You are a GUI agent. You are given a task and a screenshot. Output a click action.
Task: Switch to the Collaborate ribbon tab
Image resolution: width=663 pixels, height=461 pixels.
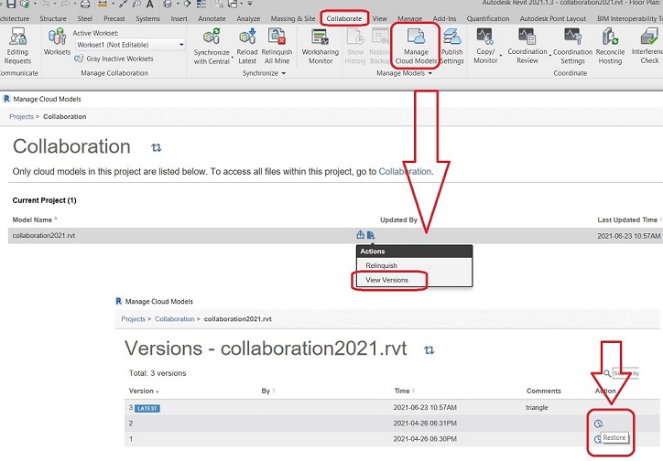click(344, 18)
